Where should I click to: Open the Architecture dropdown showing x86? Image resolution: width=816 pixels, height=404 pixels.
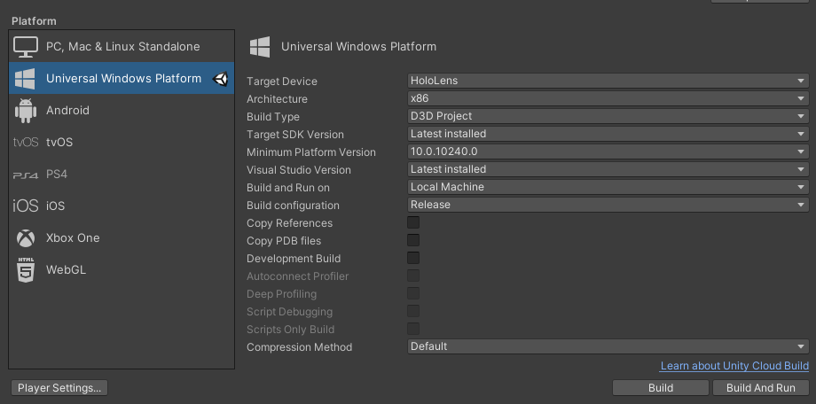click(x=608, y=98)
